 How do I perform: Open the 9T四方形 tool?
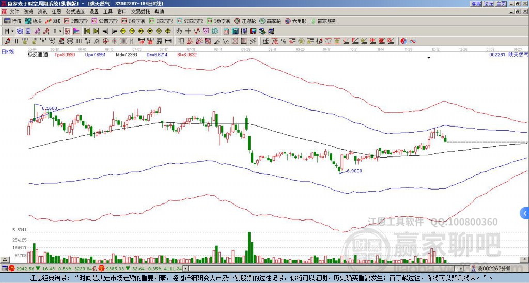(x=190, y=21)
